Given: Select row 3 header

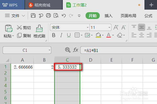Looking at the screenshot, I should pyautogui.click(x=5, y=79).
